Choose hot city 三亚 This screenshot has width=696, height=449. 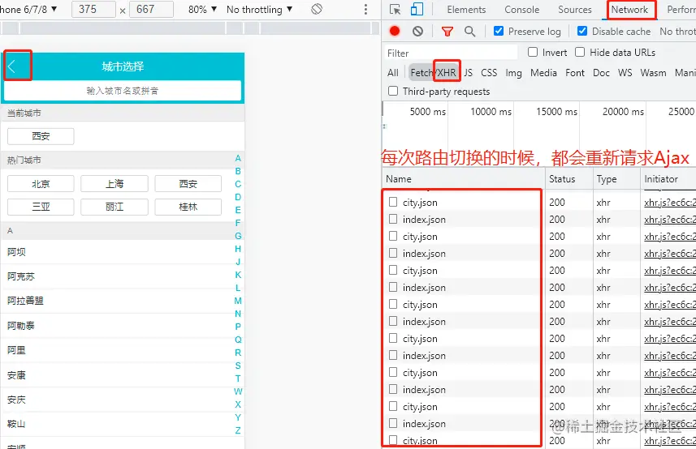41,207
